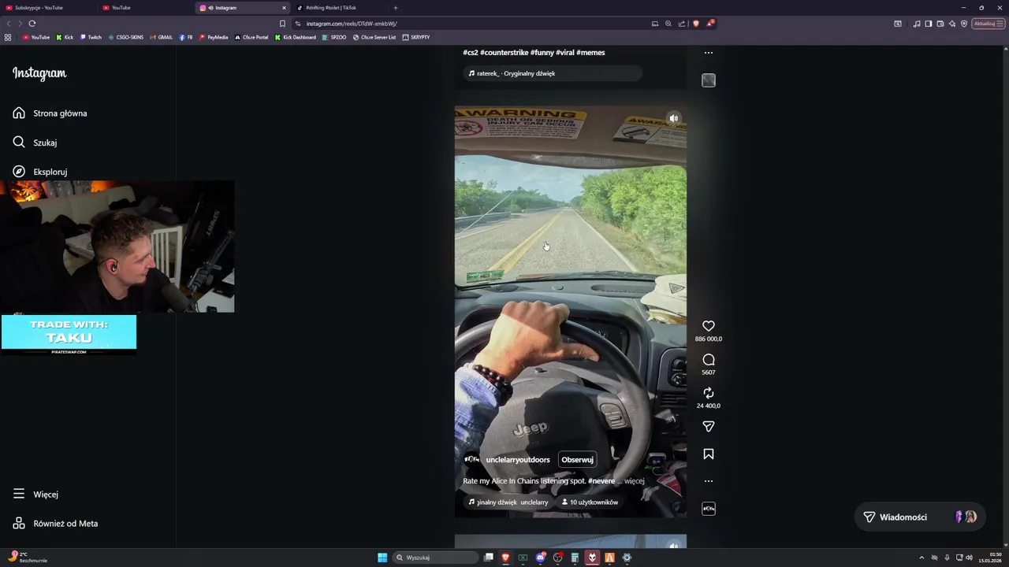The height and width of the screenshot is (567, 1009).
Task: Open Również od Meta in sidebar
Action: (55, 524)
